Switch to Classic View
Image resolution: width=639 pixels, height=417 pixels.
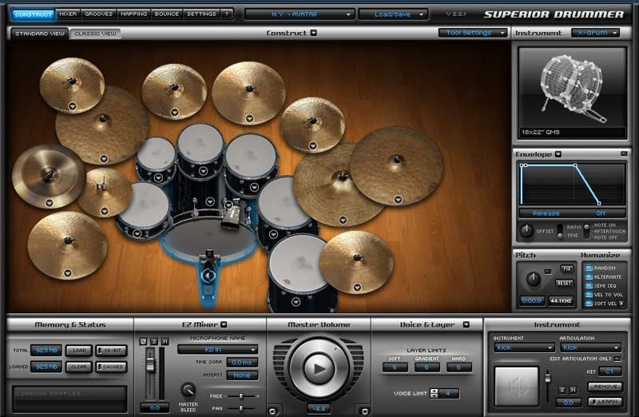tap(95, 34)
